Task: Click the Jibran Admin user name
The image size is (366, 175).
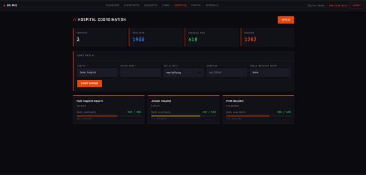Action: [x=316, y=5]
